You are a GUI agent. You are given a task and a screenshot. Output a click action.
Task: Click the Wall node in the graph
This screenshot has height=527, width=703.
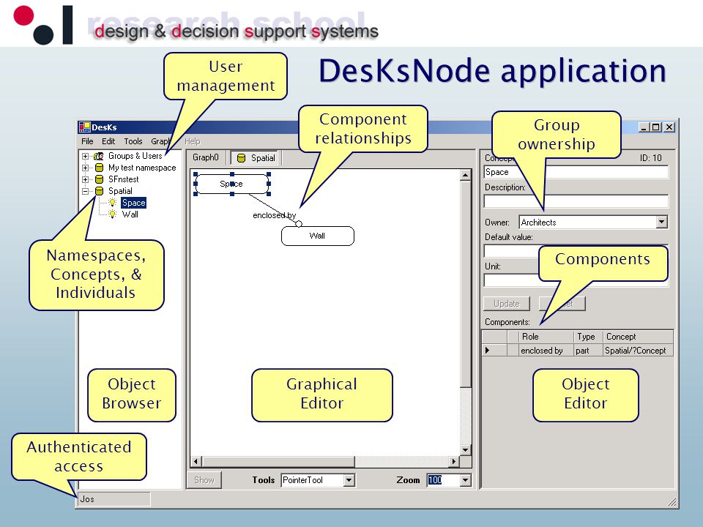317,236
